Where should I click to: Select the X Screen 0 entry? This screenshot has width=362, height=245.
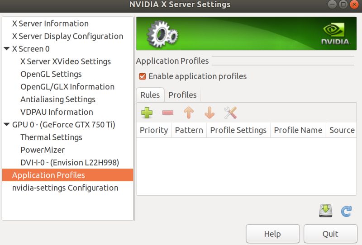(31, 49)
